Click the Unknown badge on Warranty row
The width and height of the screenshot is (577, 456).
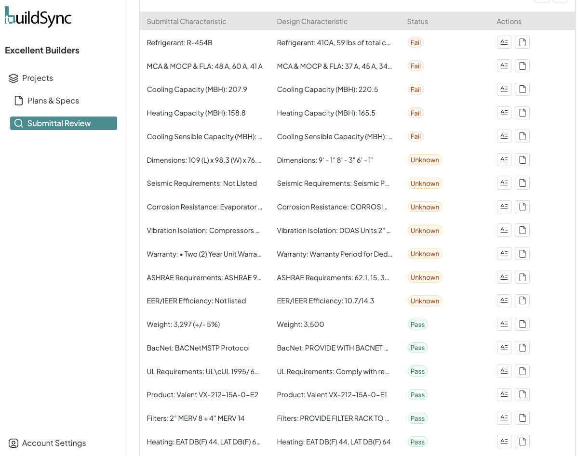click(x=425, y=254)
